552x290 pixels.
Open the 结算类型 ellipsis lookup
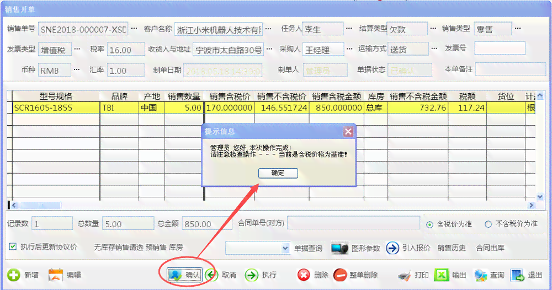pos(433,28)
